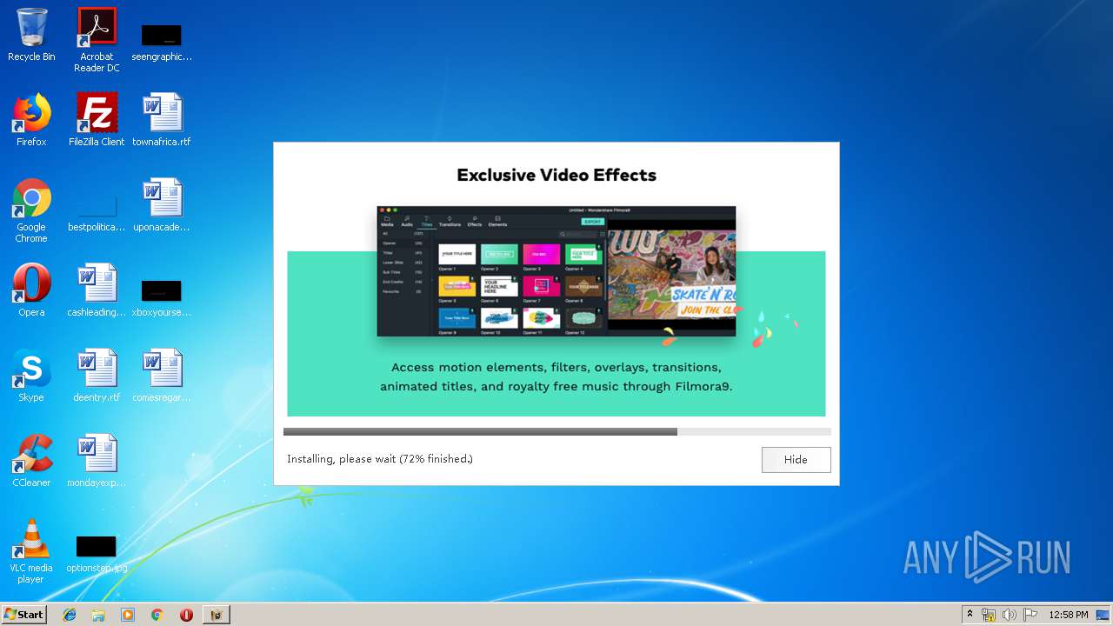Open Chrome from the taskbar

pyautogui.click(x=157, y=615)
